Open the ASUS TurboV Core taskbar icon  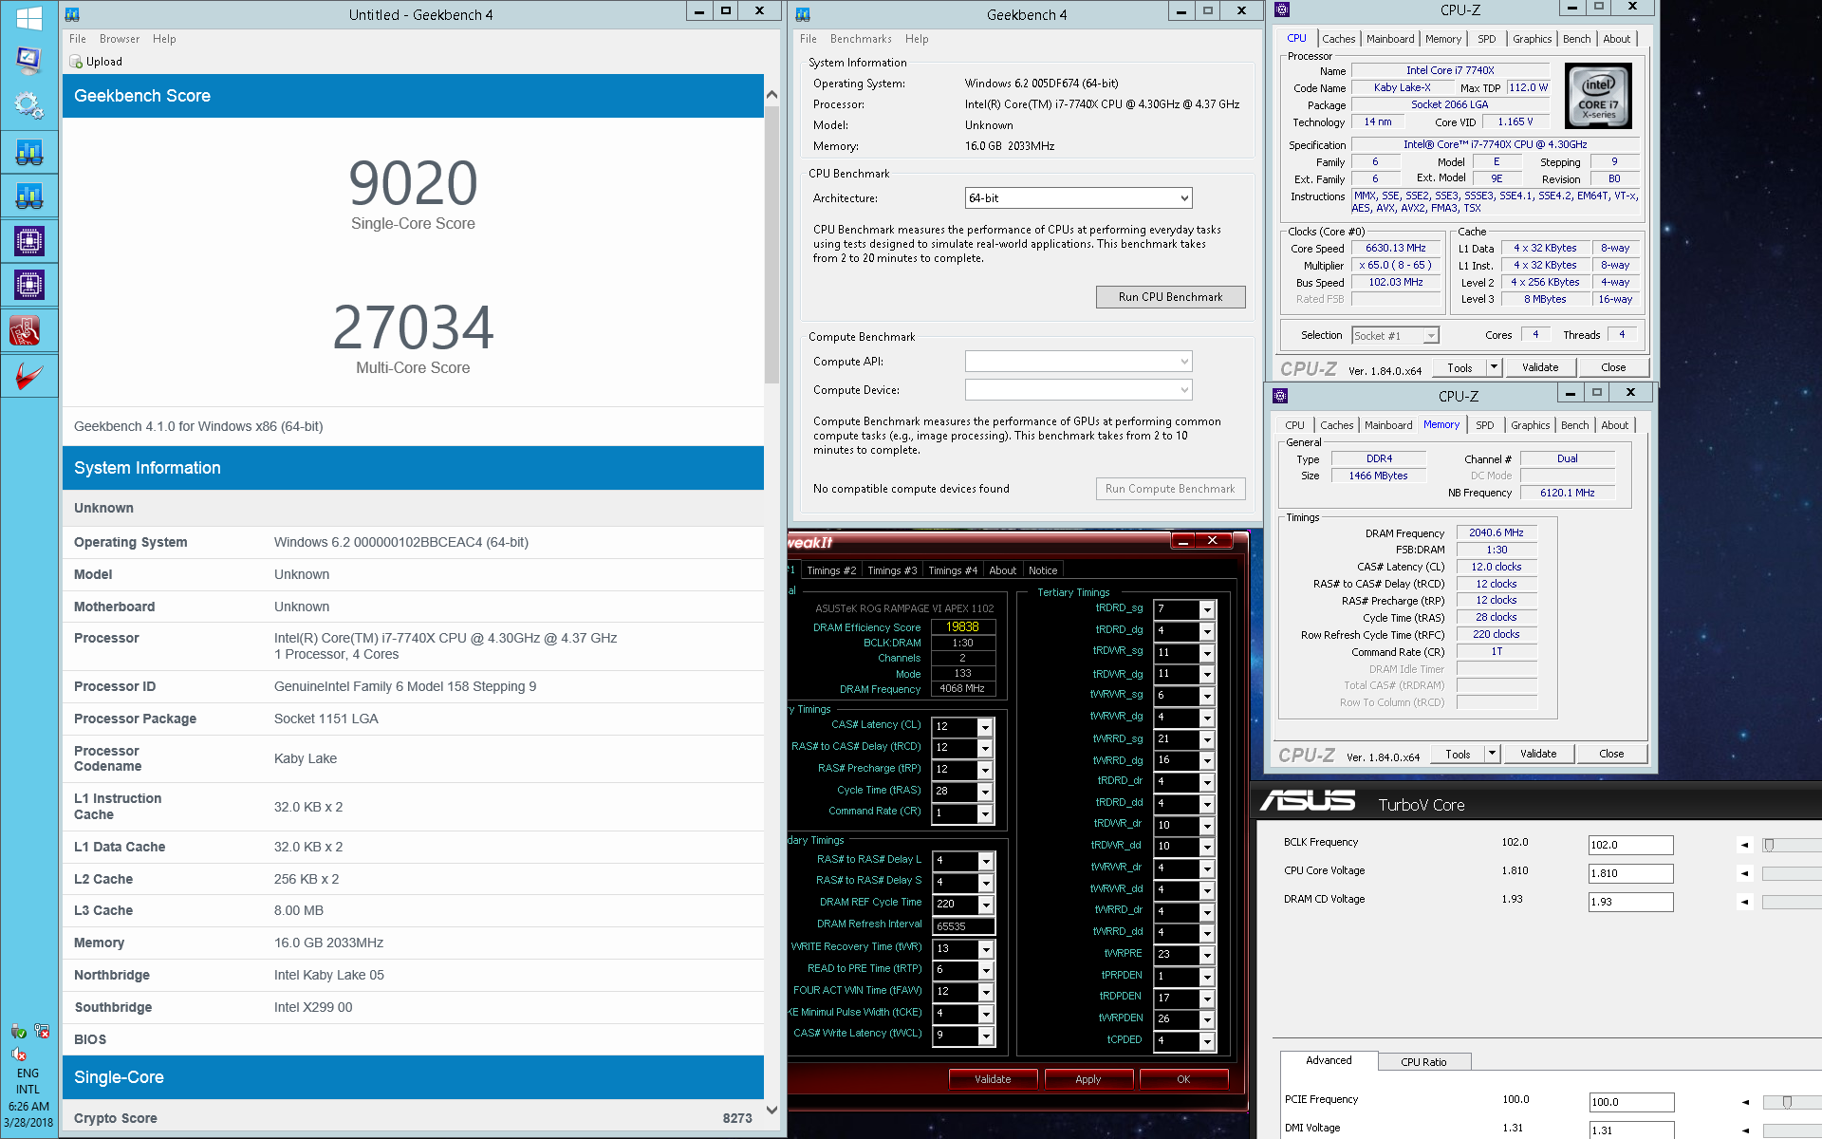click(28, 377)
